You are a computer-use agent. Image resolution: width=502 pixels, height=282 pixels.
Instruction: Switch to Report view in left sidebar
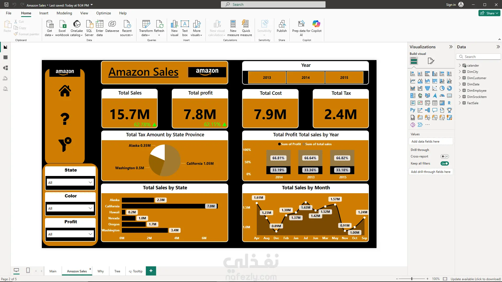pos(5,47)
